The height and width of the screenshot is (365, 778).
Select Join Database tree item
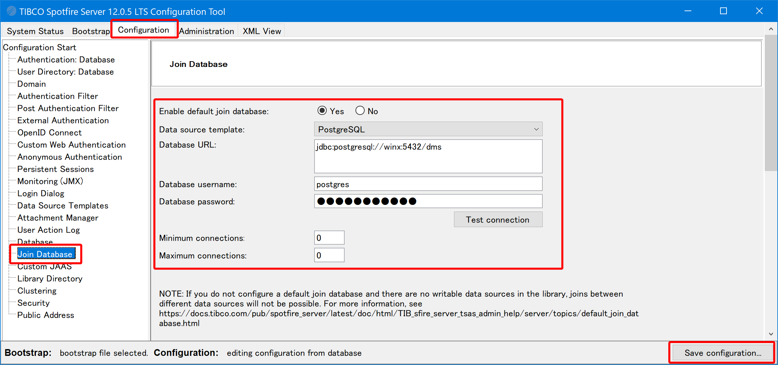(46, 254)
